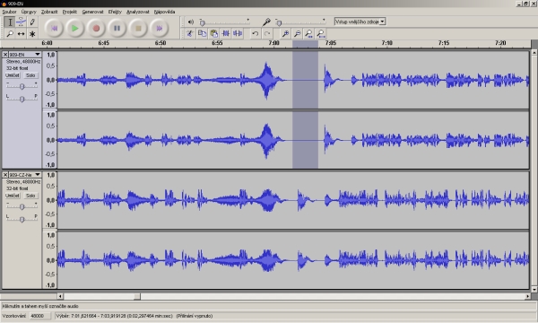Adjust the 909-EN track gain slider
Viewport: 538px width, 323px height.
pyautogui.click(x=22, y=86)
